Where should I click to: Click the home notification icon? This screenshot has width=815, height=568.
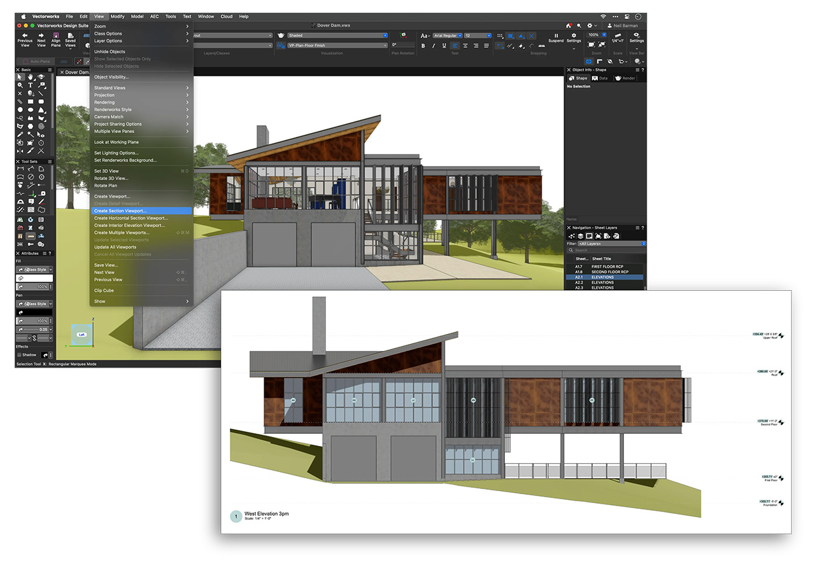click(569, 25)
